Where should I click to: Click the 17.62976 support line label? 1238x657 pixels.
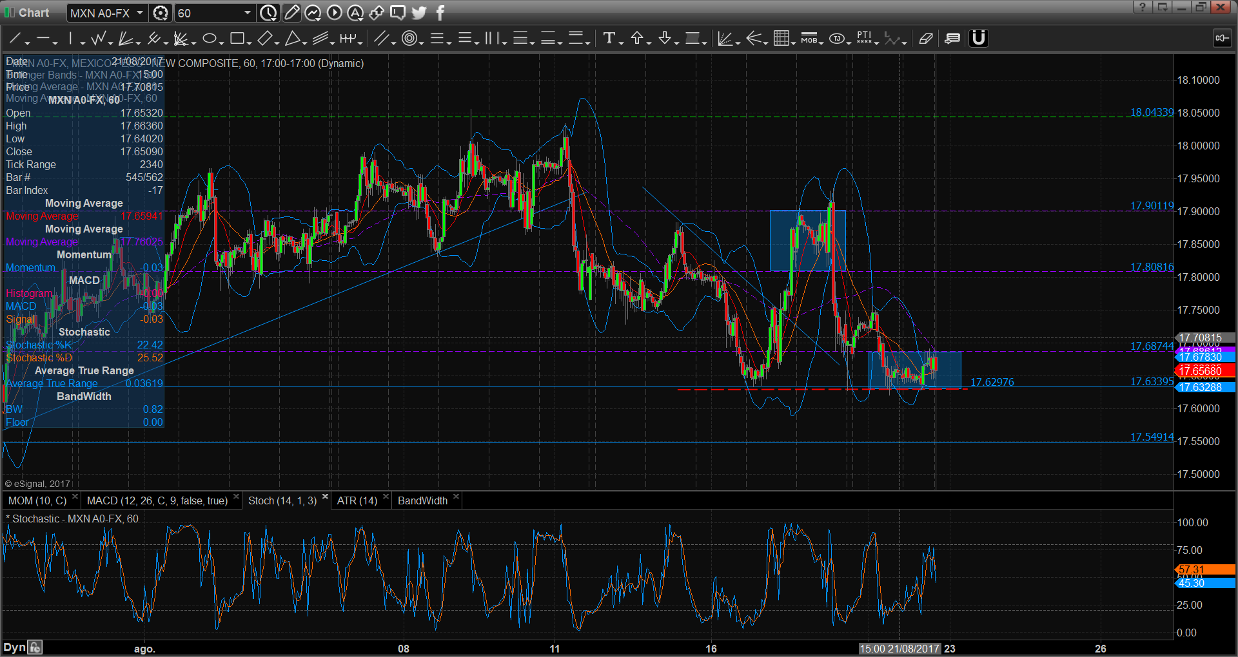992,382
